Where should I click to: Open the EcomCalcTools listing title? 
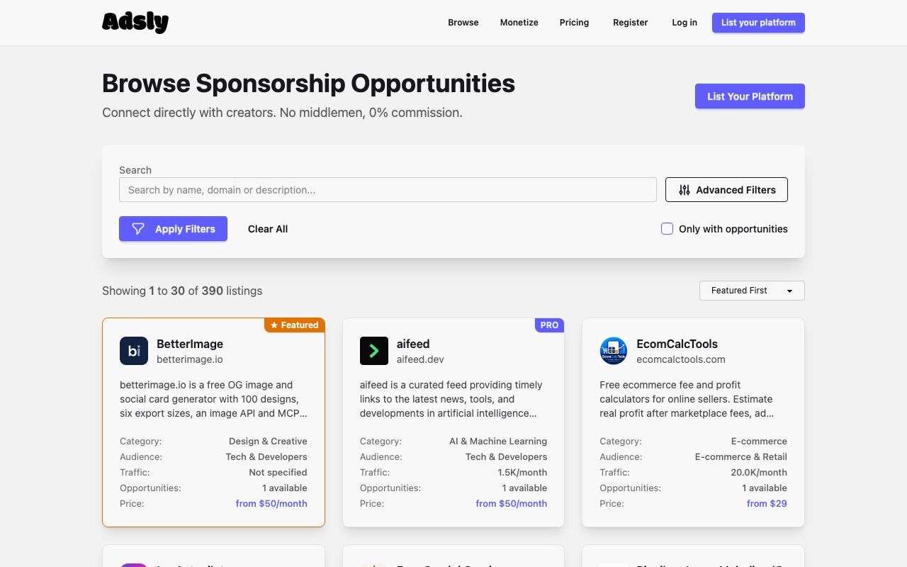click(677, 344)
